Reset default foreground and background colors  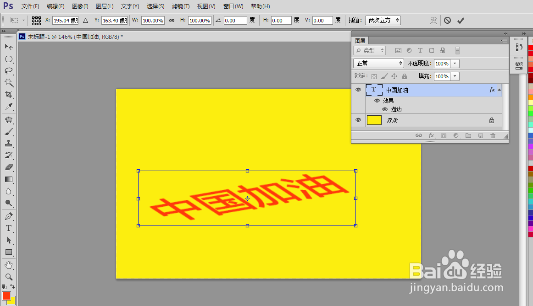click(x=4, y=287)
